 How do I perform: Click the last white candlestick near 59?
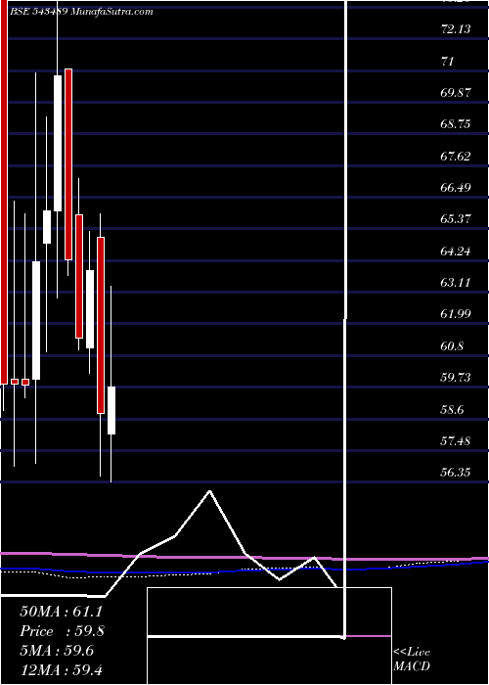coord(111,410)
